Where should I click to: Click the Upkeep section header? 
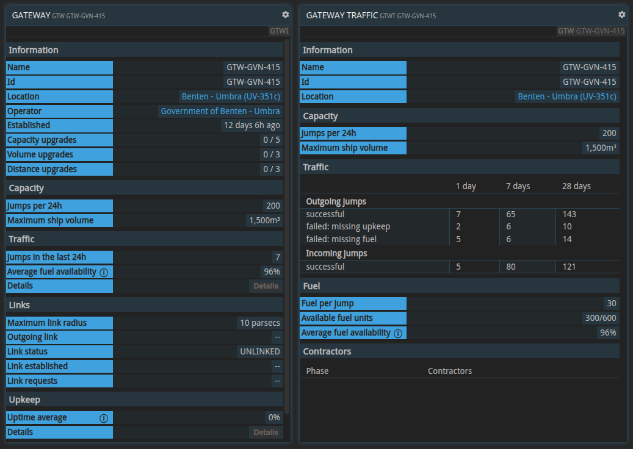[145, 400]
